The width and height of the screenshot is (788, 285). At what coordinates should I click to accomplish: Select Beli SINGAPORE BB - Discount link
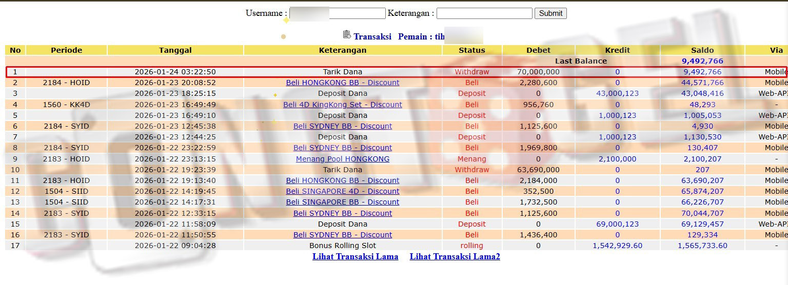[342, 202]
